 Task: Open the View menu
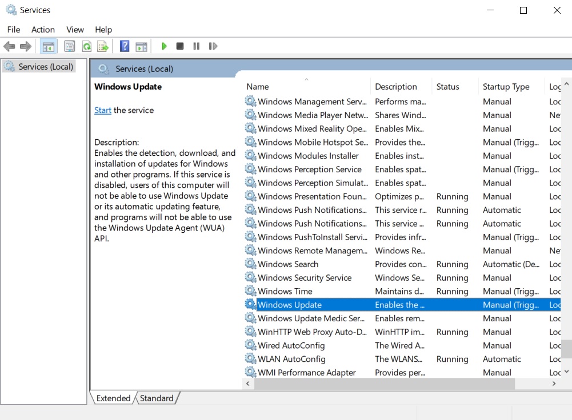(75, 30)
